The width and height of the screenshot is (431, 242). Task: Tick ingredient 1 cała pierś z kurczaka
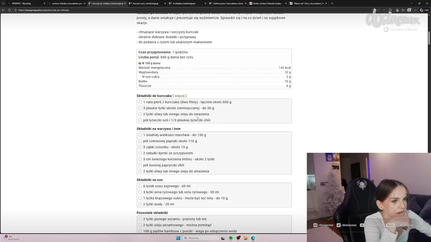[x=140, y=102]
